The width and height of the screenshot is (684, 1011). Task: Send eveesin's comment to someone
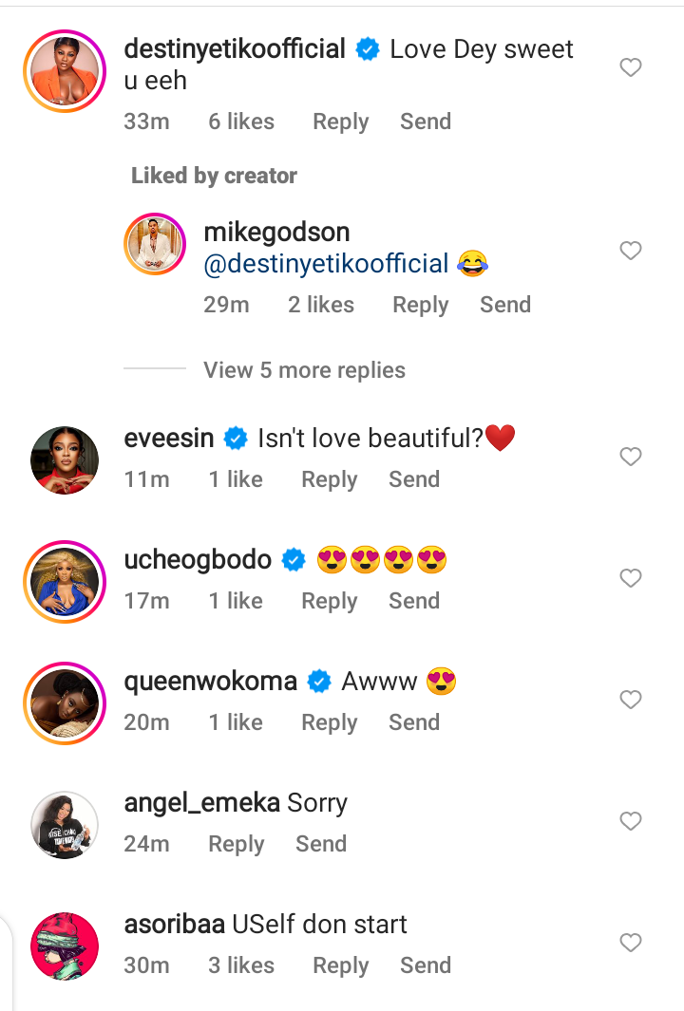[414, 479]
